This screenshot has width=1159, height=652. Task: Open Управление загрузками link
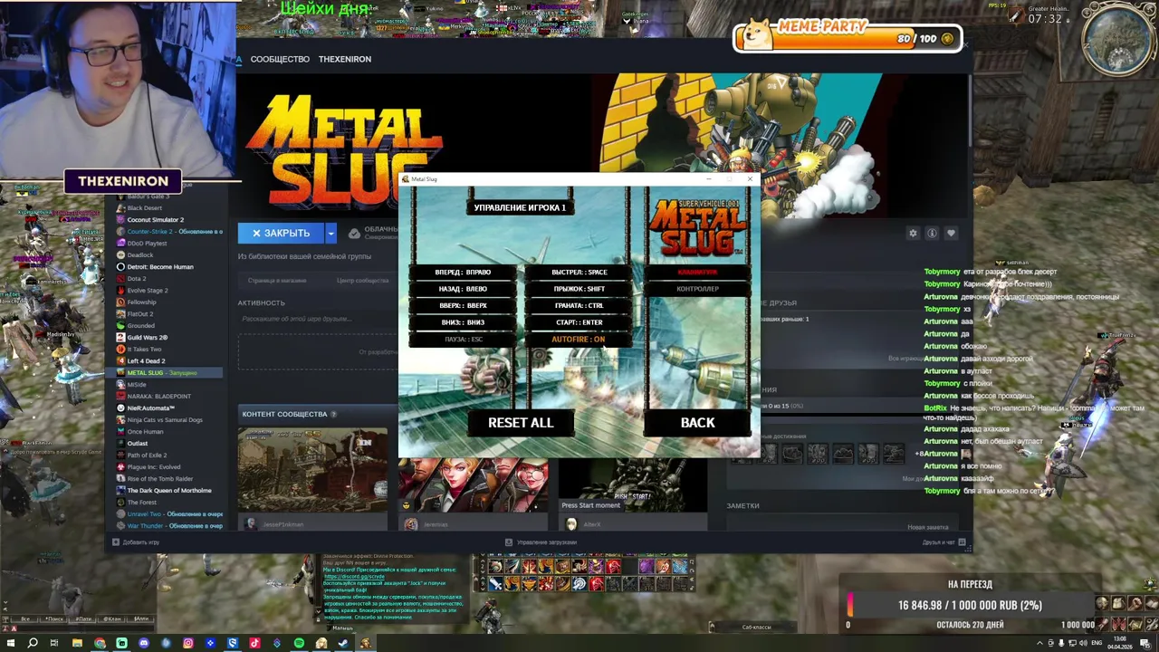tap(546, 542)
